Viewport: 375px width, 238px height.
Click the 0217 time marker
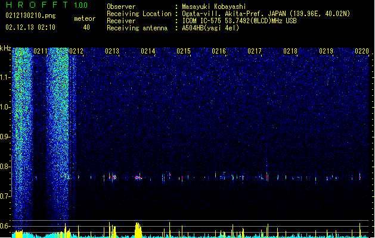(x=255, y=51)
